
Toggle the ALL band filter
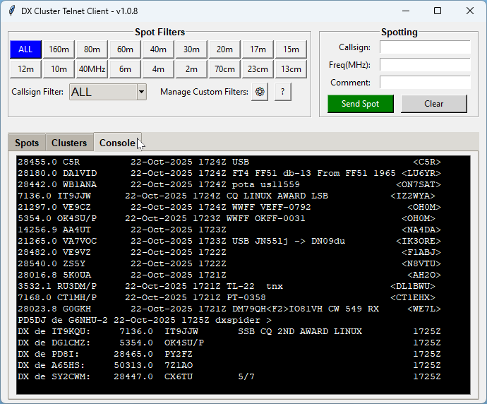point(25,49)
